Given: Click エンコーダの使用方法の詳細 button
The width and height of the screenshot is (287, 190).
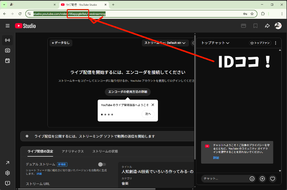Looking at the screenshot, I should 128,92.
